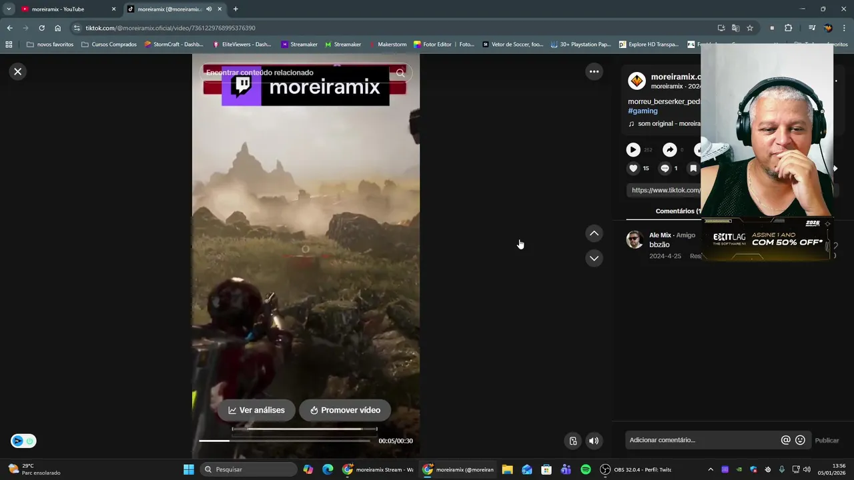This screenshot has height=480, width=854.
Task: Open Windows Start menu
Action: click(x=188, y=469)
